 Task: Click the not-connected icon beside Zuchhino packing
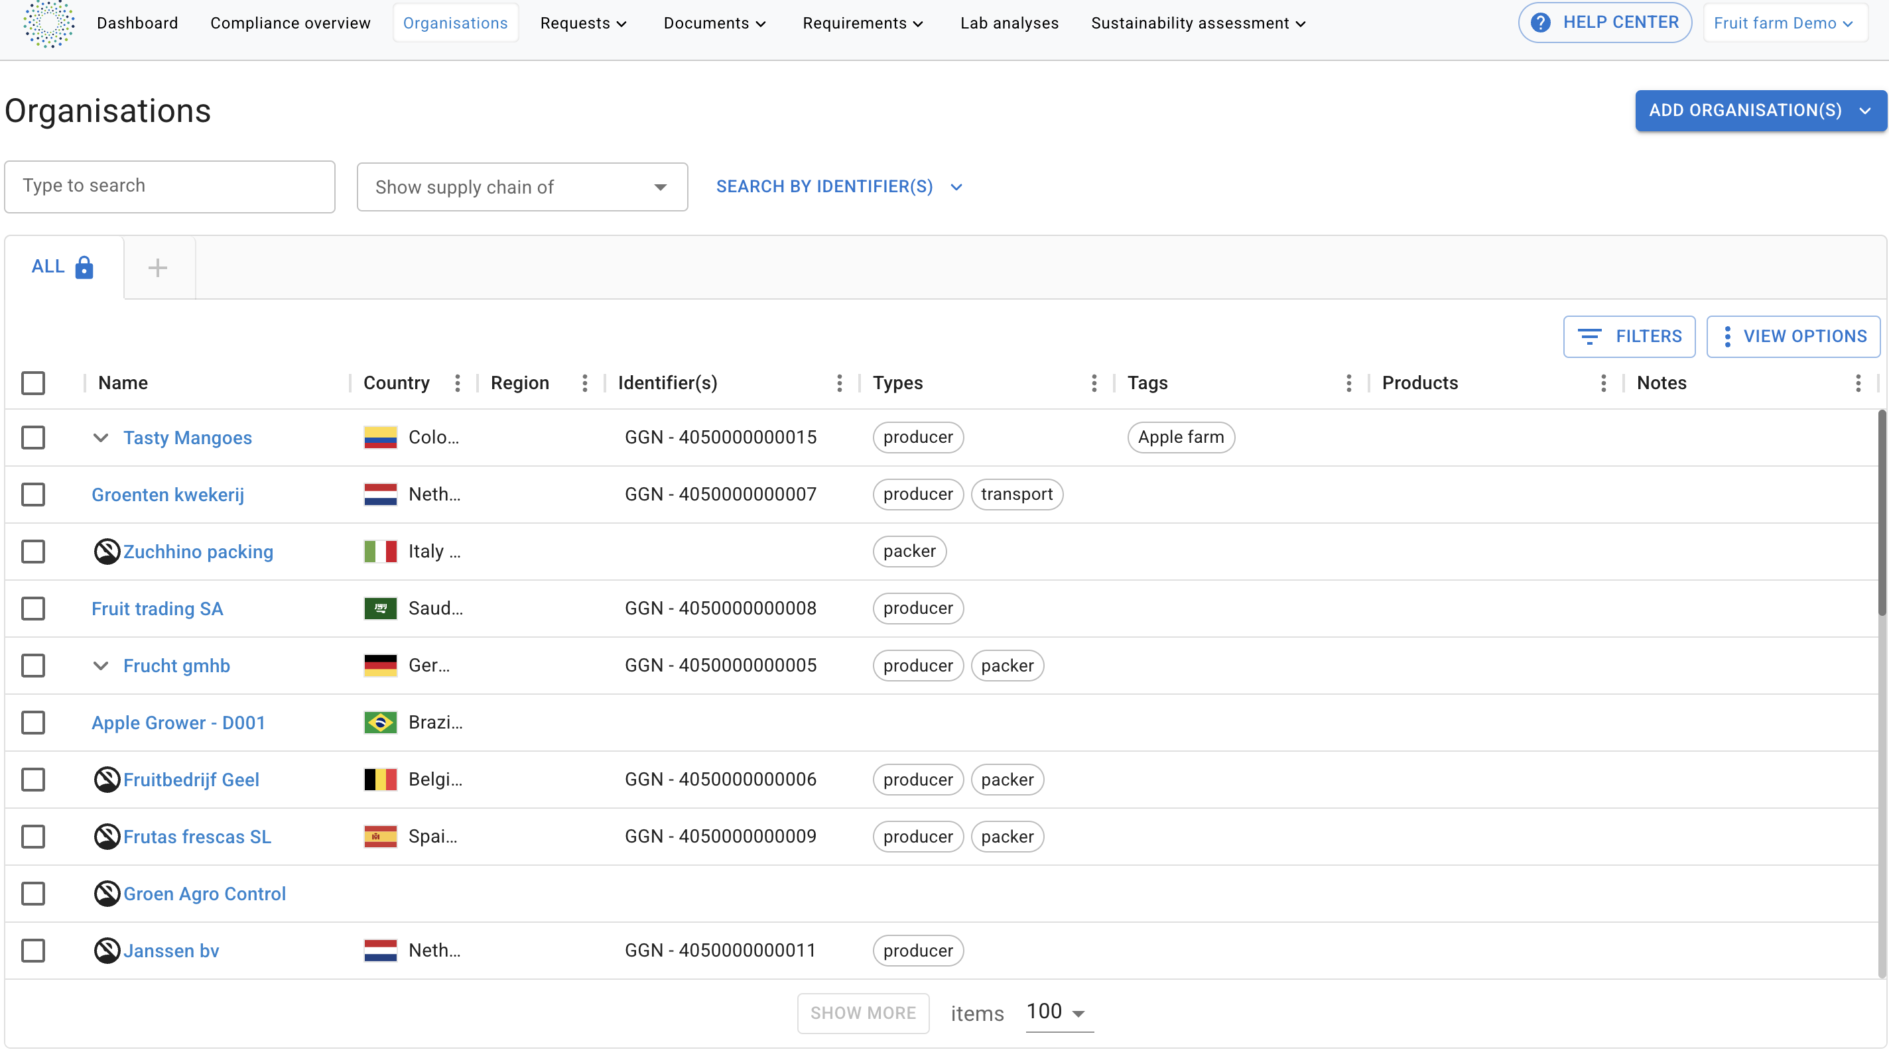tap(107, 551)
